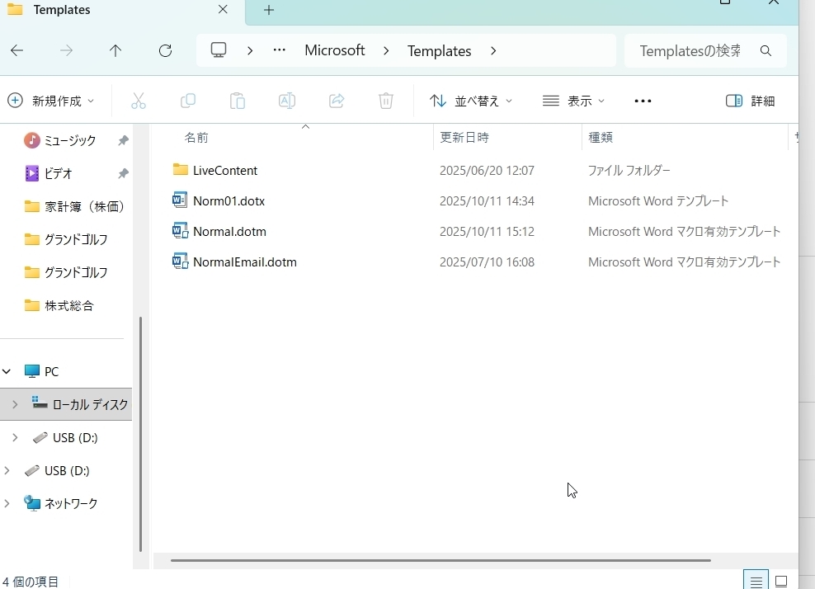
Task: Open the See more ellipsis toolbar menu
Action: pyautogui.click(x=643, y=101)
